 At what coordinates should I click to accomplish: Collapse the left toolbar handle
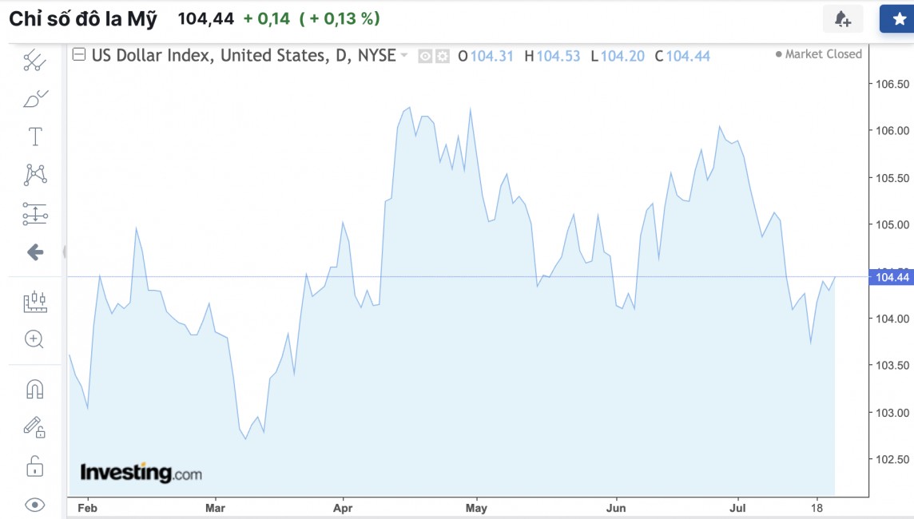point(64,252)
